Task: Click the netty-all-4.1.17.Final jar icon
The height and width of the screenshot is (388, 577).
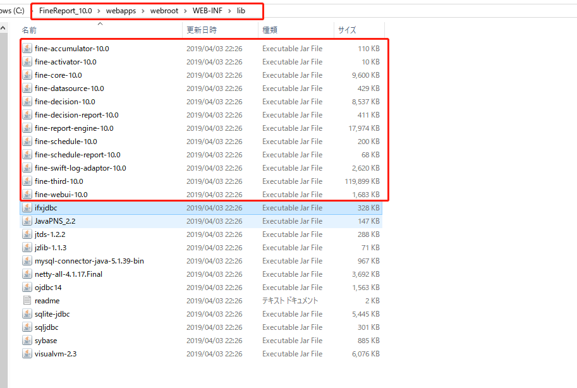Action: (x=27, y=274)
